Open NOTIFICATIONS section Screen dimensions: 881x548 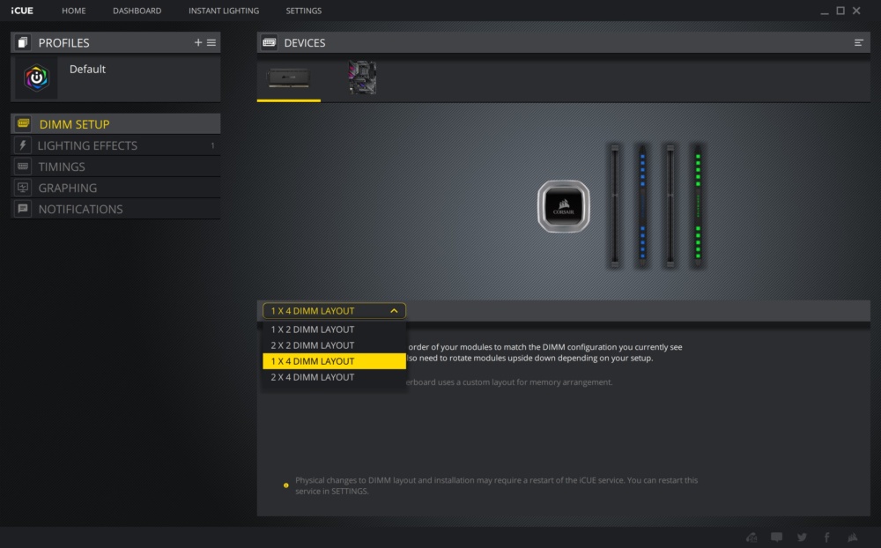pyautogui.click(x=115, y=209)
